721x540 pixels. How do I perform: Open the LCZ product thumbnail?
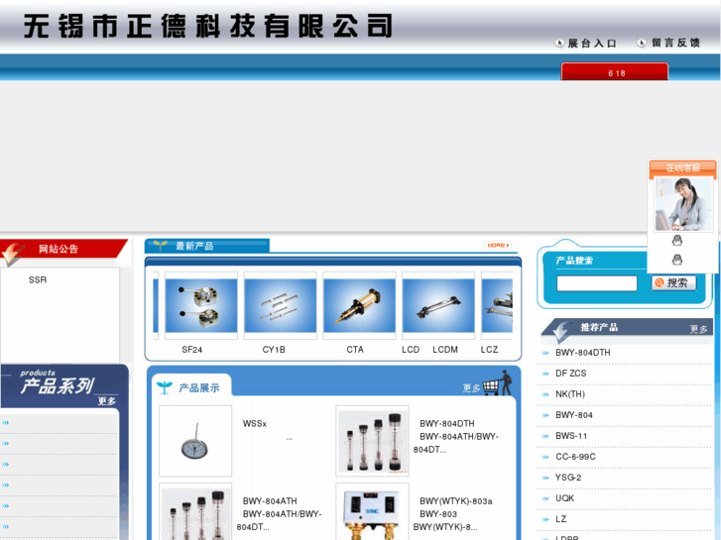pos(497,305)
